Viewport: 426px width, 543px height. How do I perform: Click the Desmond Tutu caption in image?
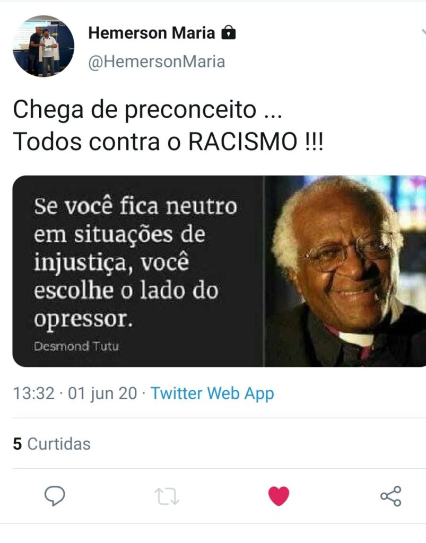(76, 346)
